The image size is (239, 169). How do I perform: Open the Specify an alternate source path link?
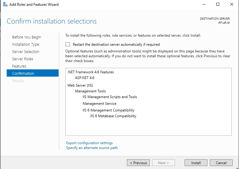tap(92, 148)
